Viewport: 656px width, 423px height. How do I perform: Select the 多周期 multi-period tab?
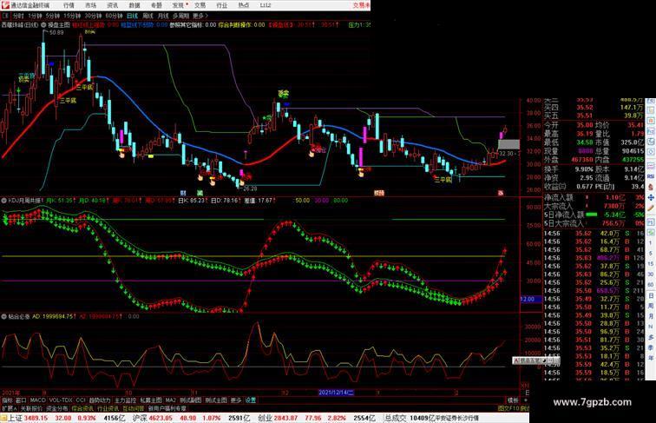(180, 16)
